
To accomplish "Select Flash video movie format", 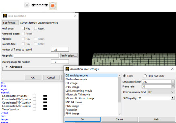I will [x=91, y=79].
